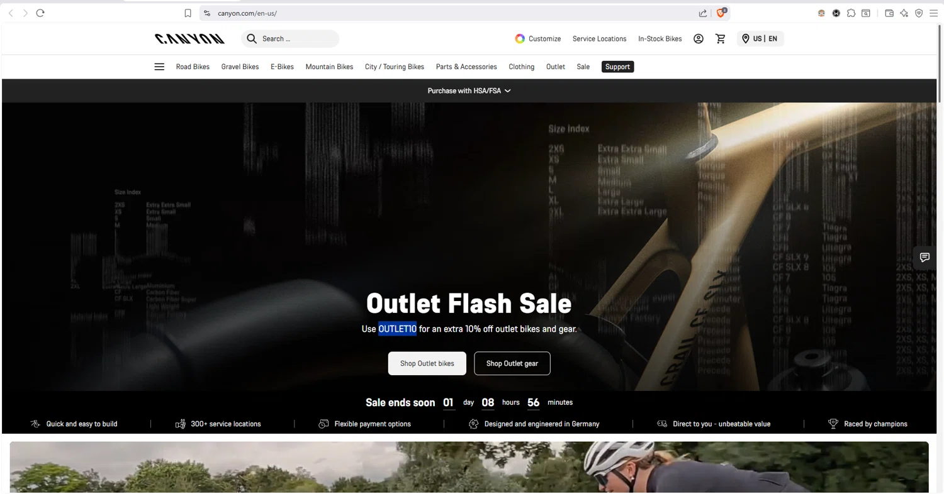The height and width of the screenshot is (494, 944).
Task: Open the Service Locations link
Action: tap(599, 38)
